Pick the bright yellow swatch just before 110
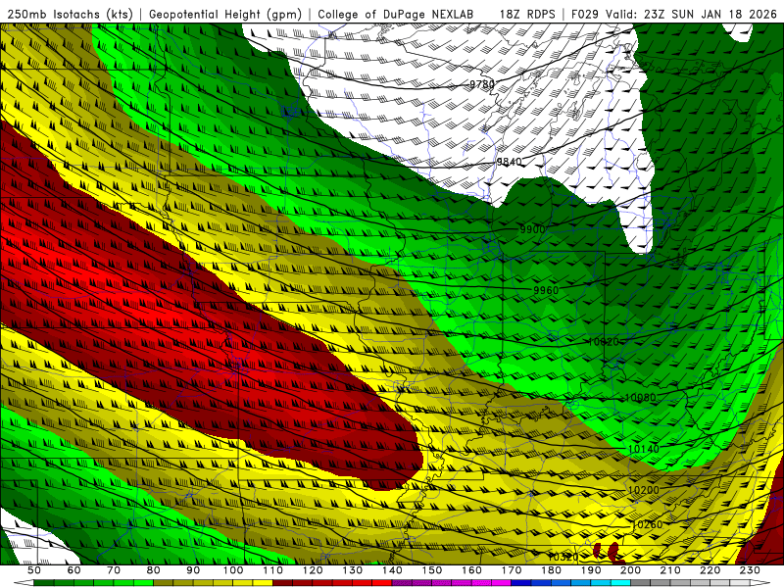This screenshot has height=588, width=784. pos(263,583)
